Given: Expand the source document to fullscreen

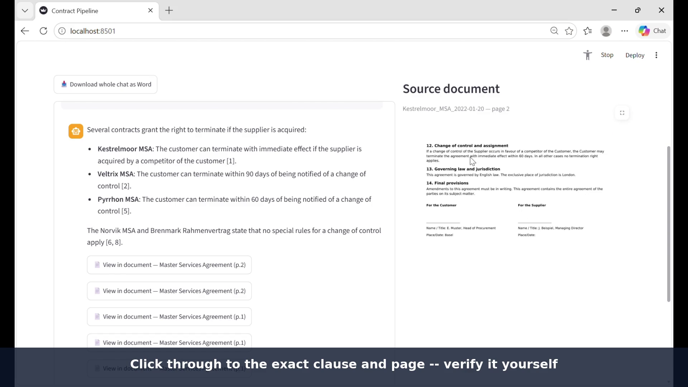Looking at the screenshot, I should pyautogui.click(x=622, y=113).
